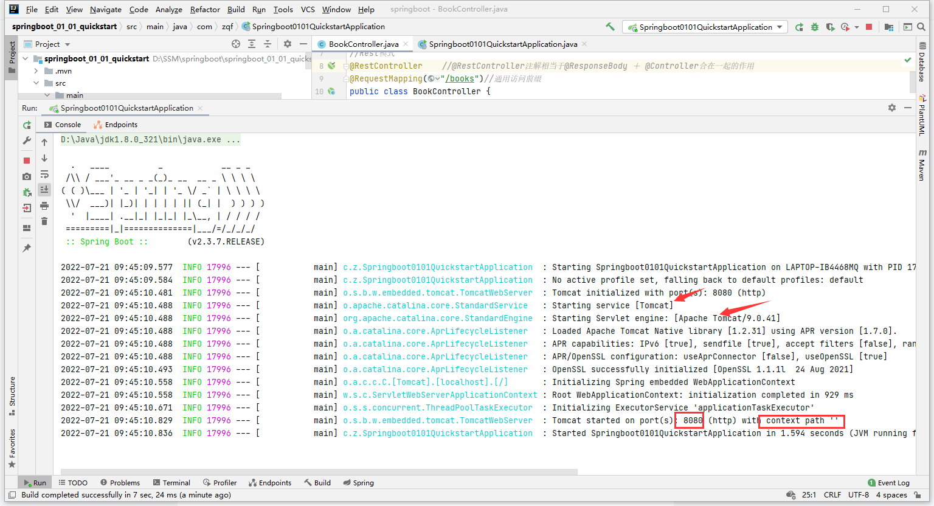This screenshot has height=506, width=934.
Task: Collapse the main folder
Action: click(x=47, y=95)
